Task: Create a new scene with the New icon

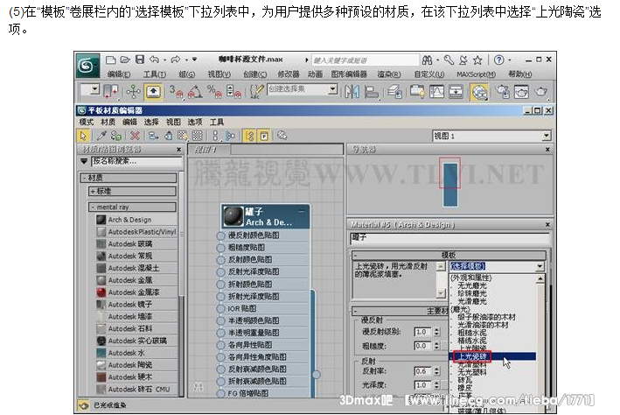Action: [111, 60]
